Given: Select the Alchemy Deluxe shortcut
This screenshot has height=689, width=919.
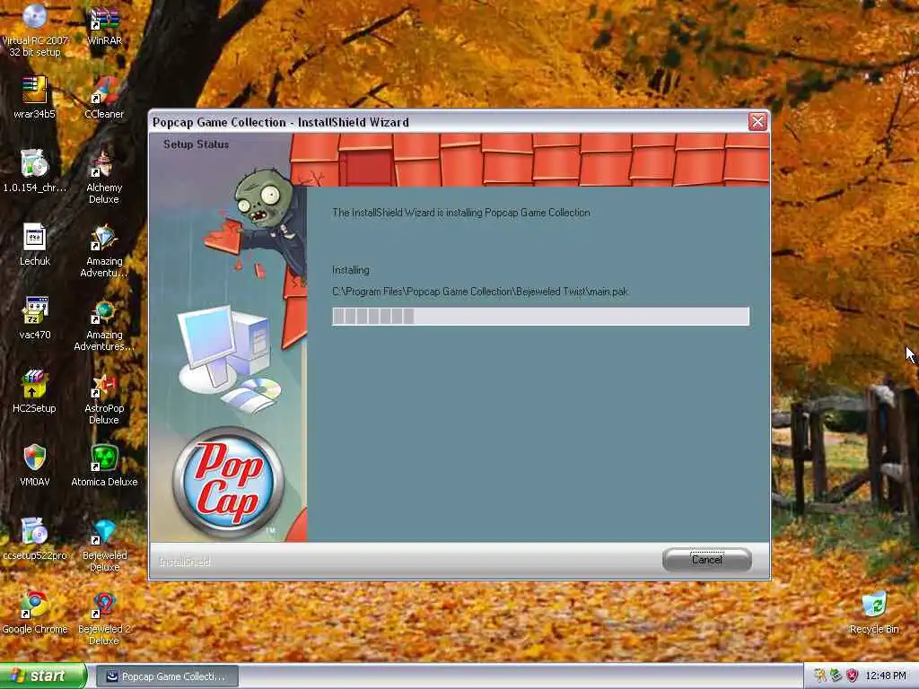Looking at the screenshot, I should click(x=104, y=176).
